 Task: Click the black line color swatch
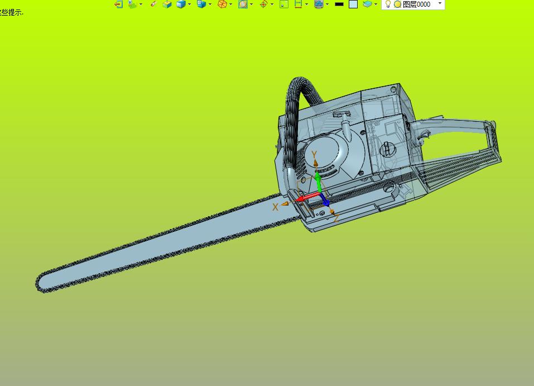click(x=339, y=4)
